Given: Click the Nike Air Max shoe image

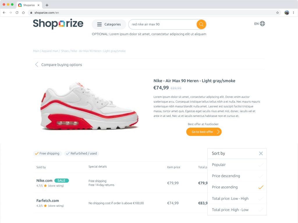Looking at the screenshot, I should (x=90, y=106).
